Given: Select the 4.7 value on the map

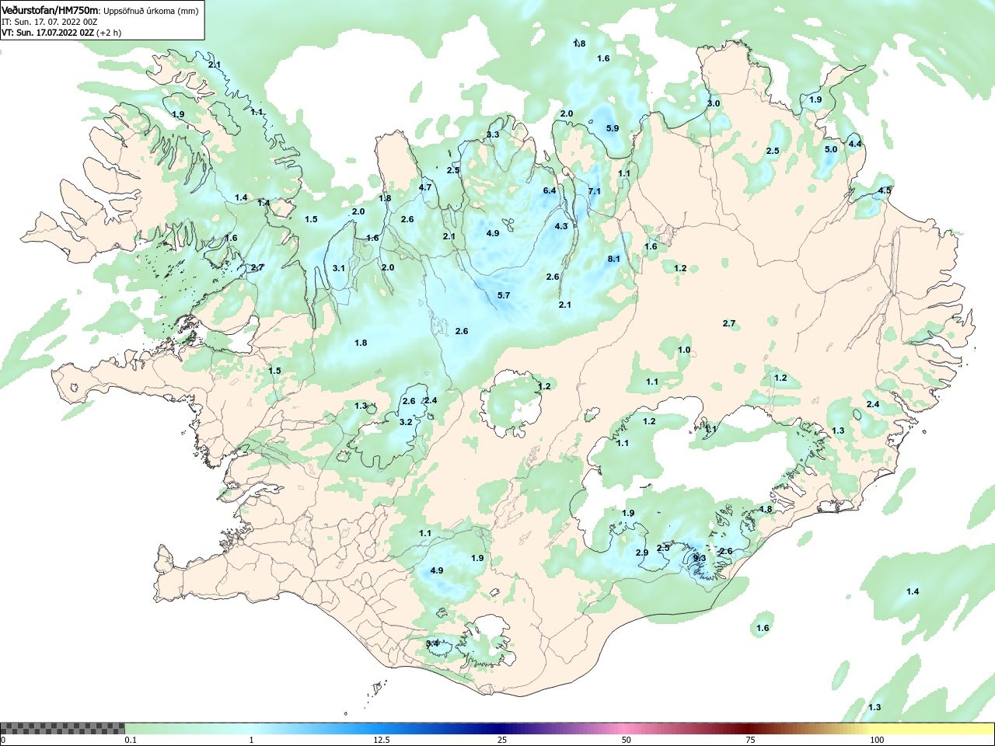Looking at the screenshot, I should (425, 187).
